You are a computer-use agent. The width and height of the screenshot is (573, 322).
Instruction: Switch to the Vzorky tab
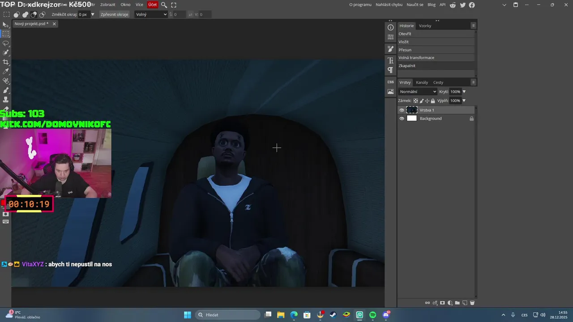click(x=425, y=25)
